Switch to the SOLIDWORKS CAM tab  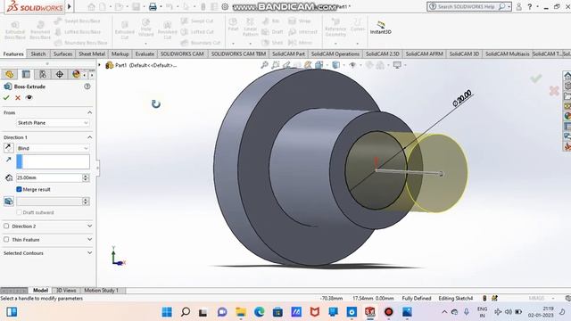pos(182,53)
